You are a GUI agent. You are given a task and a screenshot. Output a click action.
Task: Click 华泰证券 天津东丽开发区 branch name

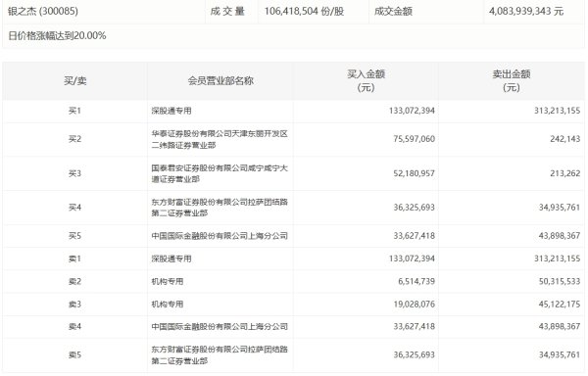coord(220,139)
